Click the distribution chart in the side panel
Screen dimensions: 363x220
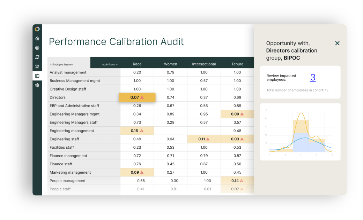(300, 132)
